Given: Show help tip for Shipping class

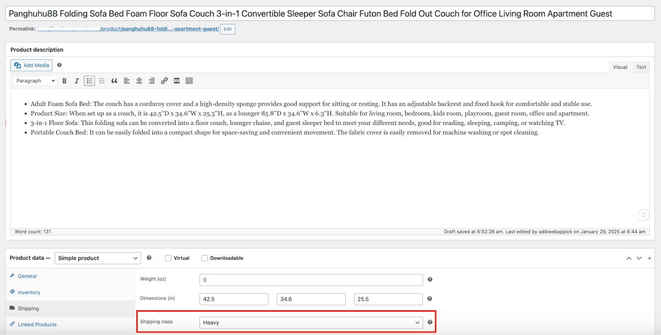Looking at the screenshot, I should point(430,322).
